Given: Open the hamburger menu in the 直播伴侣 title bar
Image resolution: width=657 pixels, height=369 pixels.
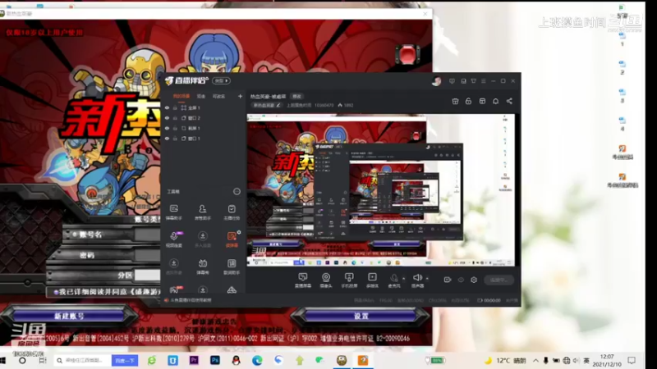Looking at the screenshot, I should (x=483, y=80).
